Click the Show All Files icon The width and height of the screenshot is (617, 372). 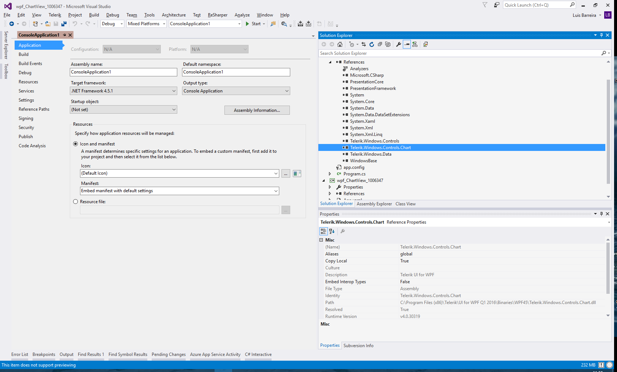388,44
